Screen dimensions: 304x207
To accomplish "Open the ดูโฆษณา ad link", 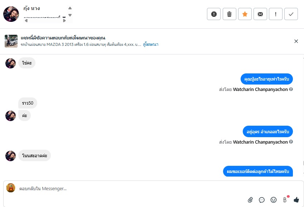I will coord(151,45).
